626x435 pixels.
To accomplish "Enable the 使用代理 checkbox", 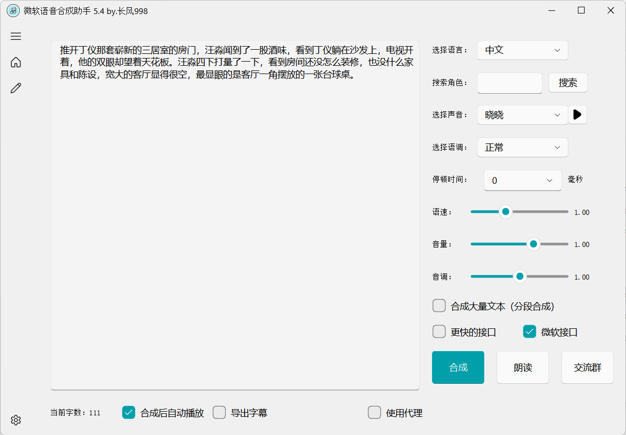I will pyautogui.click(x=375, y=412).
